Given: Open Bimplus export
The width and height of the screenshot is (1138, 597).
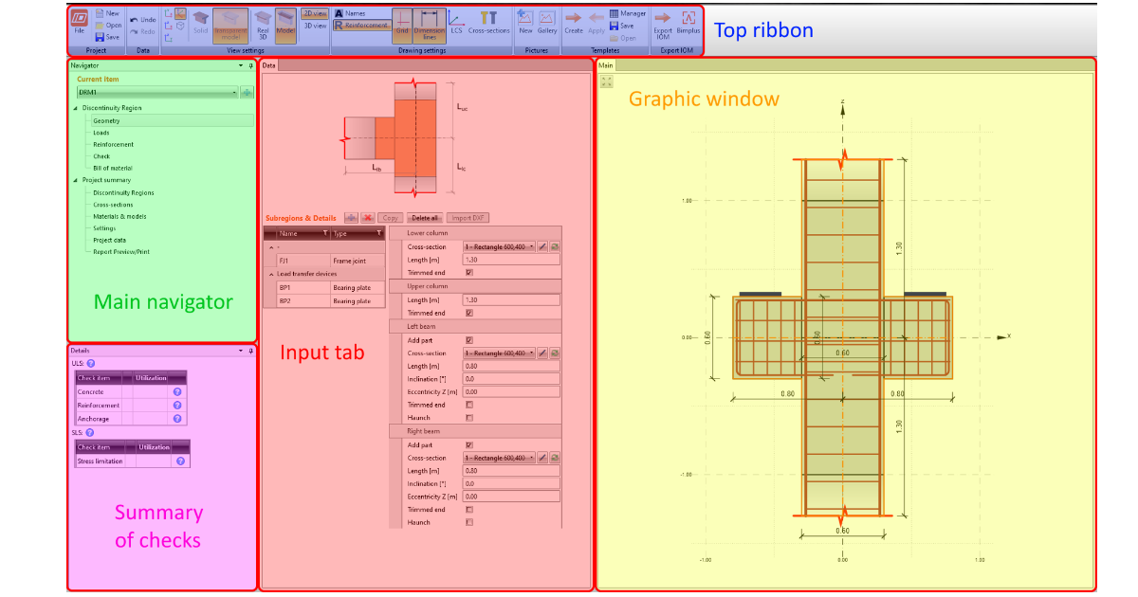Looking at the screenshot, I should [x=688, y=23].
